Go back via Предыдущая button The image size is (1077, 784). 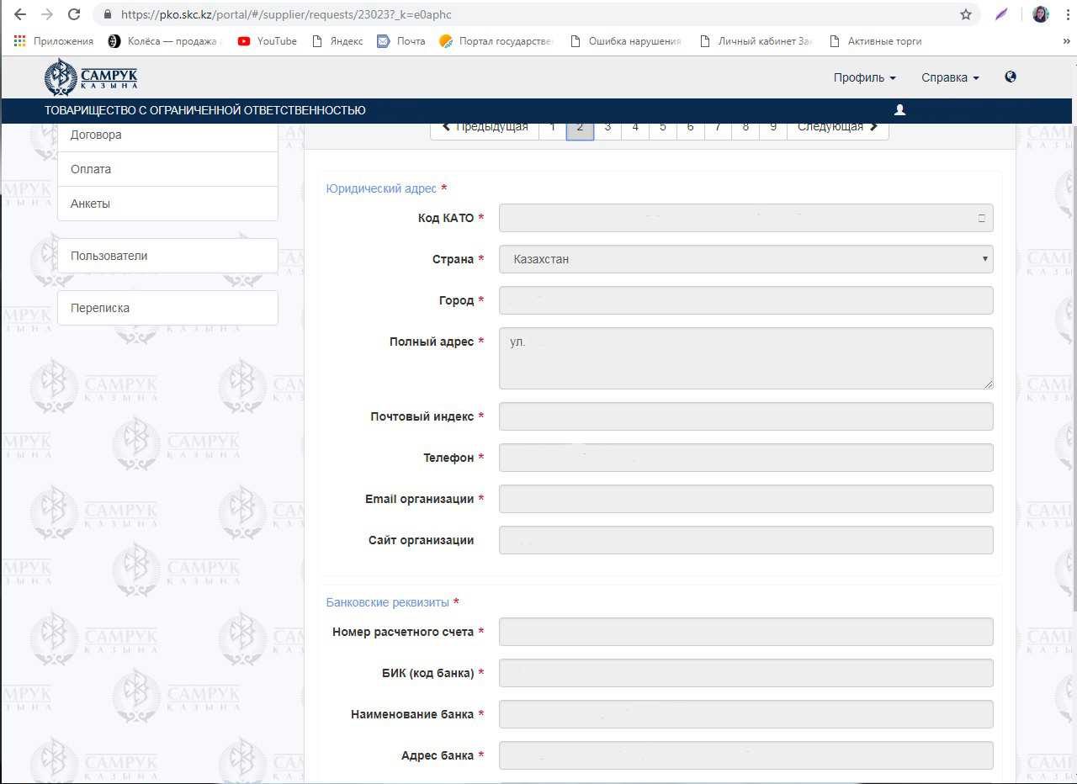(485, 128)
